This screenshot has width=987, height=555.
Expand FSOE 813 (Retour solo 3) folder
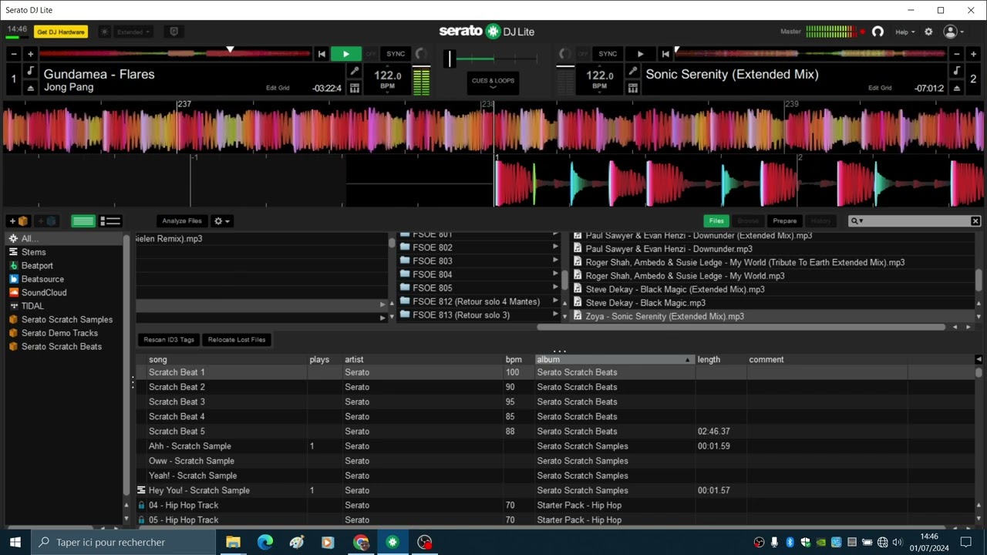tap(555, 314)
